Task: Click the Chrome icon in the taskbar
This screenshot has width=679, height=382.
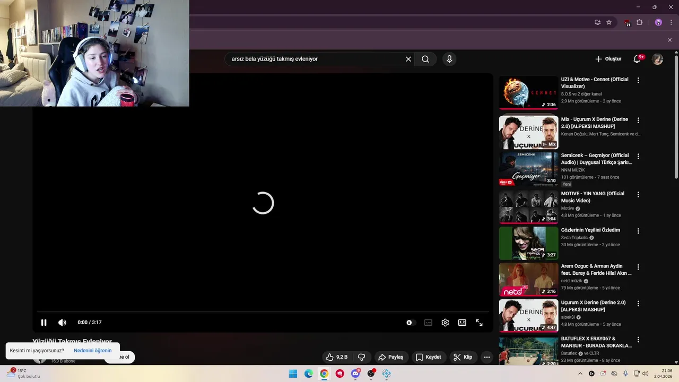Action: [x=324, y=374]
